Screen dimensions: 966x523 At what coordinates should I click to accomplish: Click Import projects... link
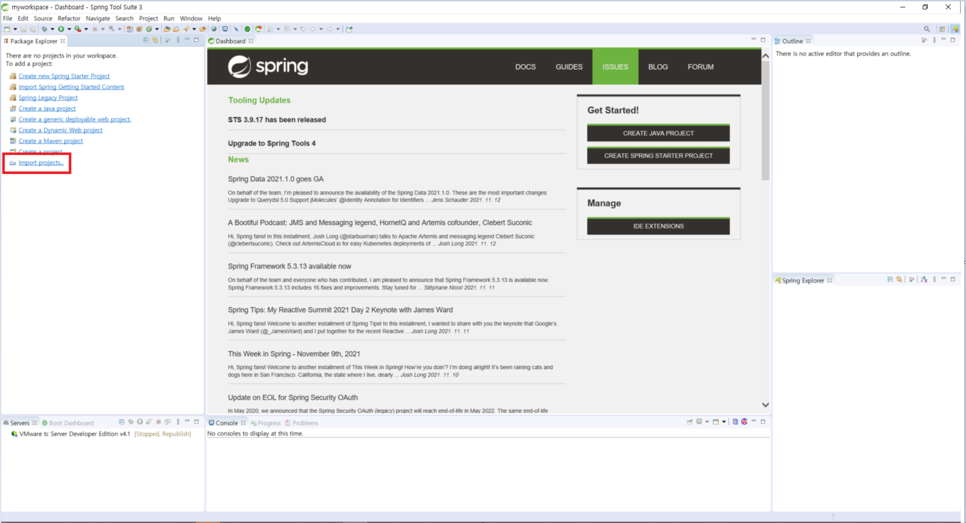pyautogui.click(x=41, y=163)
